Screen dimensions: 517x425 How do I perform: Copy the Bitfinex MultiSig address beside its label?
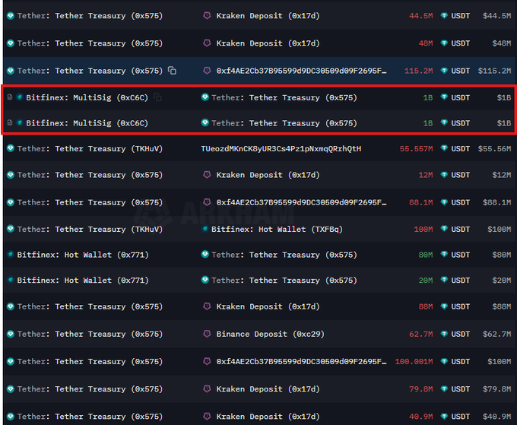coord(157,97)
